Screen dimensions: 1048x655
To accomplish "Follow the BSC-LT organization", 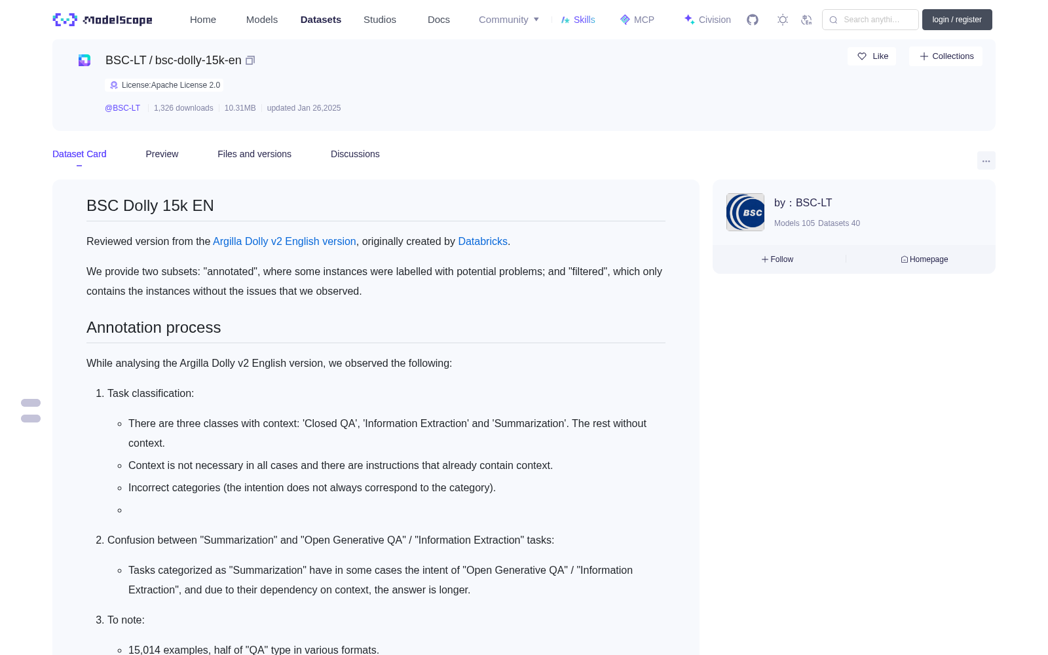I will pyautogui.click(x=777, y=259).
